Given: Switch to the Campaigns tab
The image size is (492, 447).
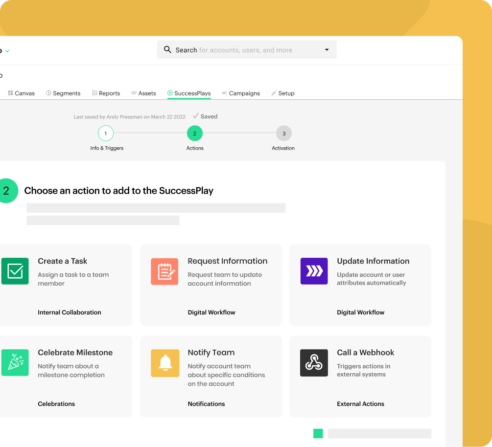Looking at the screenshot, I should (x=241, y=93).
